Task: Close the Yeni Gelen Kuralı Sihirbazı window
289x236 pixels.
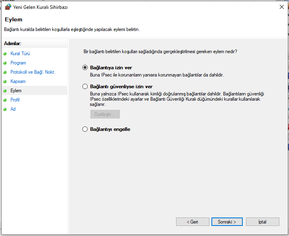Action: pyautogui.click(x=281, y=7)
